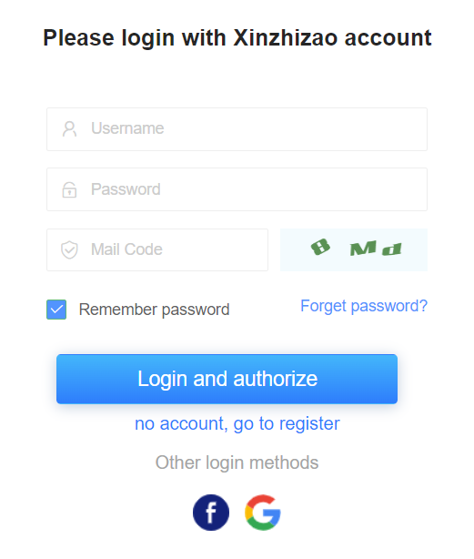Click the small d character in captcha
This screenshot has height=559, width=474.
(x=392, y=249)
